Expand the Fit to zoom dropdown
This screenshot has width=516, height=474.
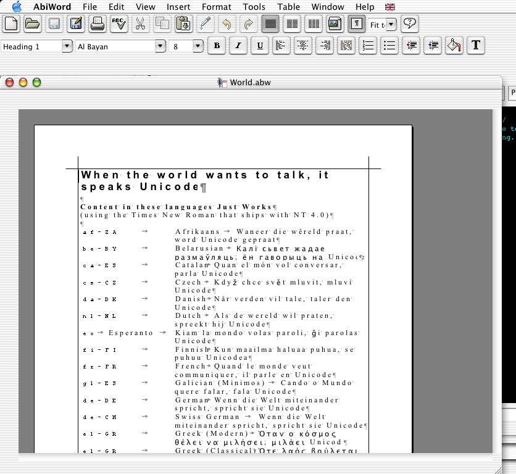pyautogui.click(x=391, y=25)
